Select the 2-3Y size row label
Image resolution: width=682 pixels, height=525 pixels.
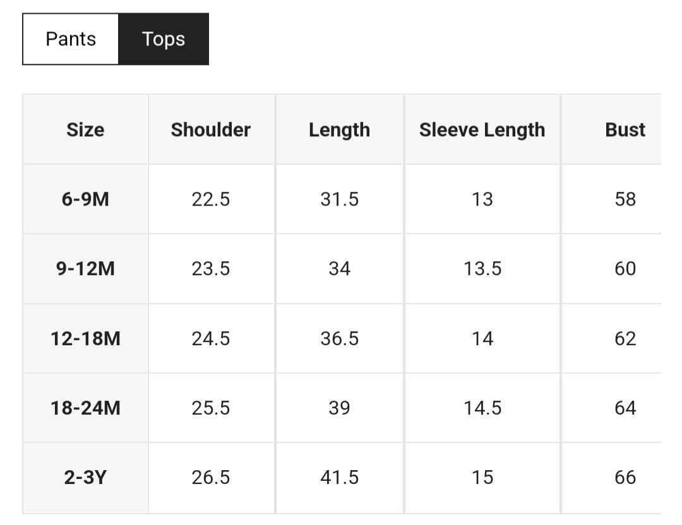click(x=85, y=478)
